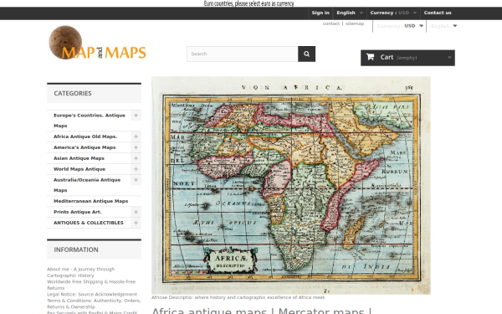Expand Australia/Oceania Antique Maps plus icon
Viewport: 502px width, 314px height.
click(x=136, y=180)
